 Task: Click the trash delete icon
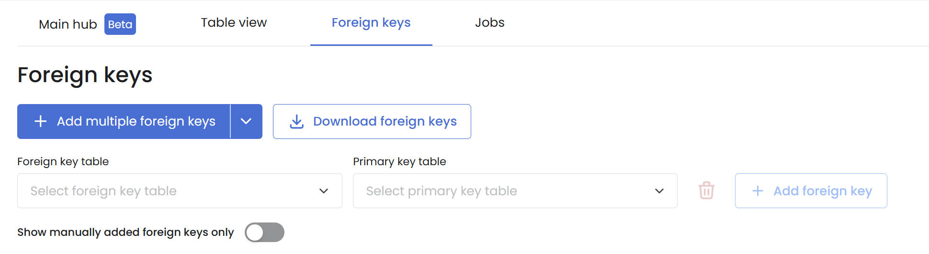click(706, 190)
